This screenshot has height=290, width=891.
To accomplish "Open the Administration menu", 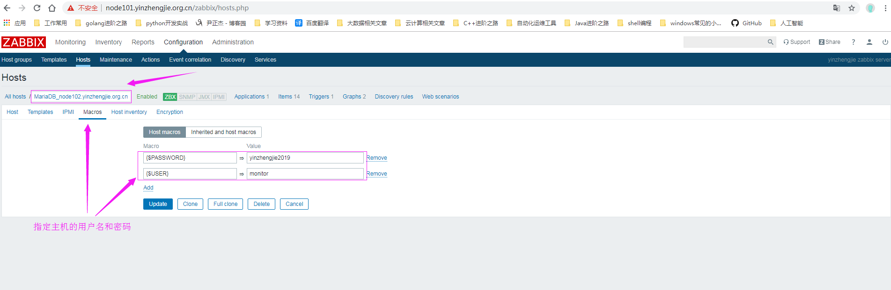I will coord(233,42).
